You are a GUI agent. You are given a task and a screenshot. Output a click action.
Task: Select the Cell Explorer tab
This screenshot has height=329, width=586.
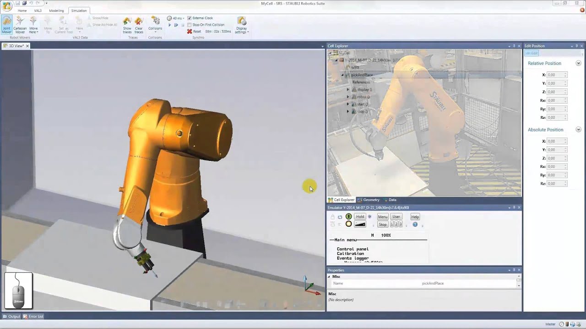point(341,200)
